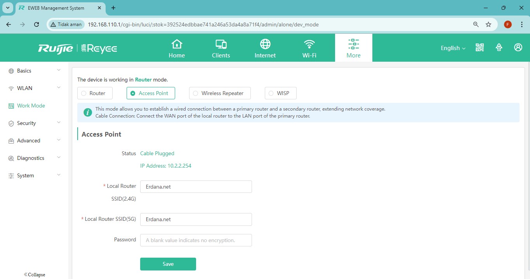Bookmark this page with star icon
This screenshot has width=530, height=279.
tap(488, 24)
